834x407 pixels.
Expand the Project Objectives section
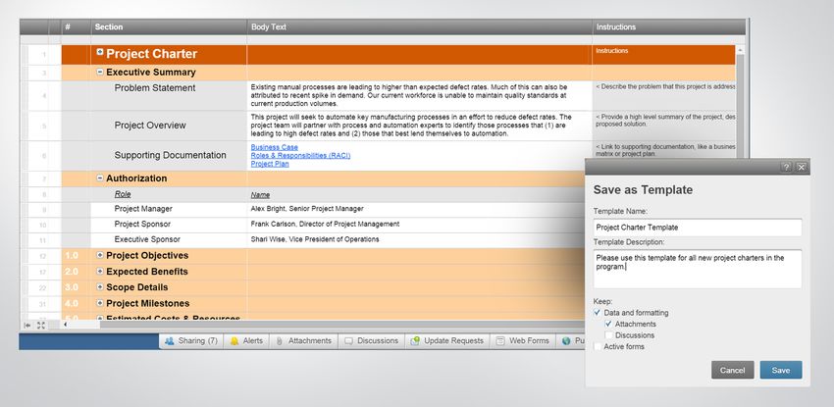click(100, 255)
